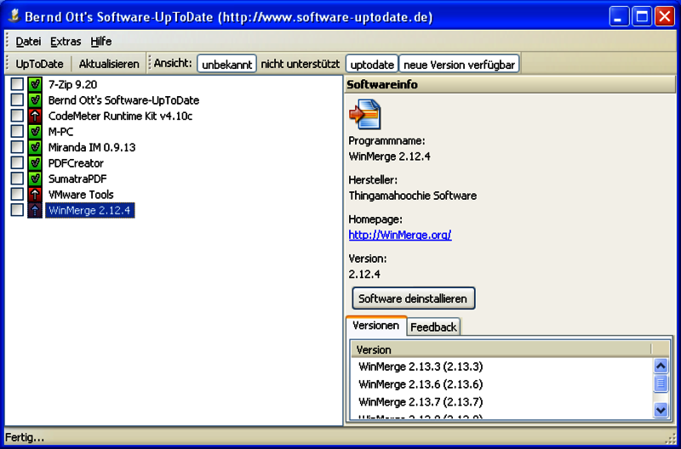Tick the SumatraPDF checkbox
Viewport: 681px width, 449px height.
[x=17, y=179]
